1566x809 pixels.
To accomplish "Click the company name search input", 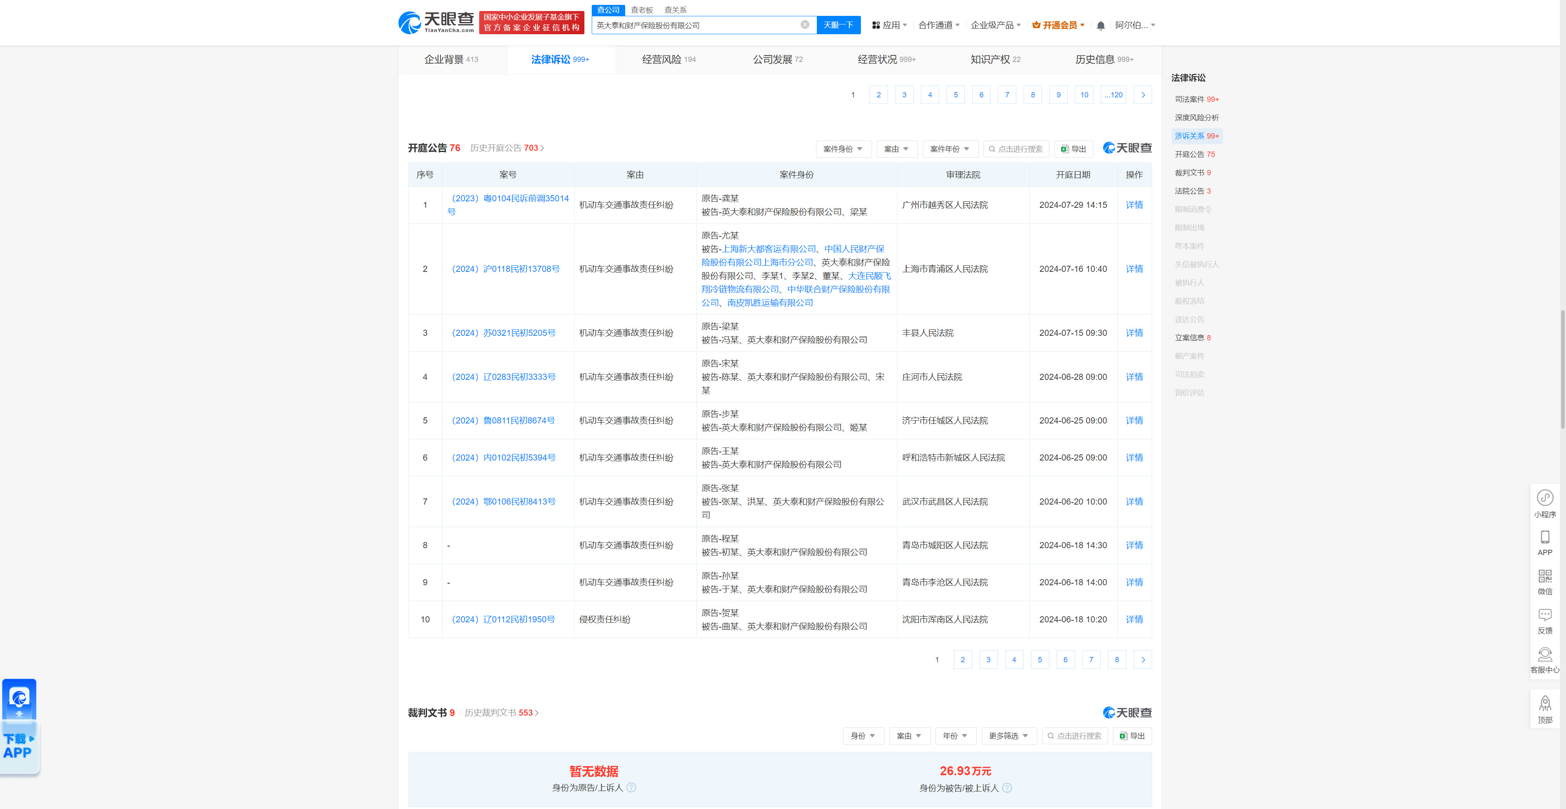I will (x=696, y=25).
